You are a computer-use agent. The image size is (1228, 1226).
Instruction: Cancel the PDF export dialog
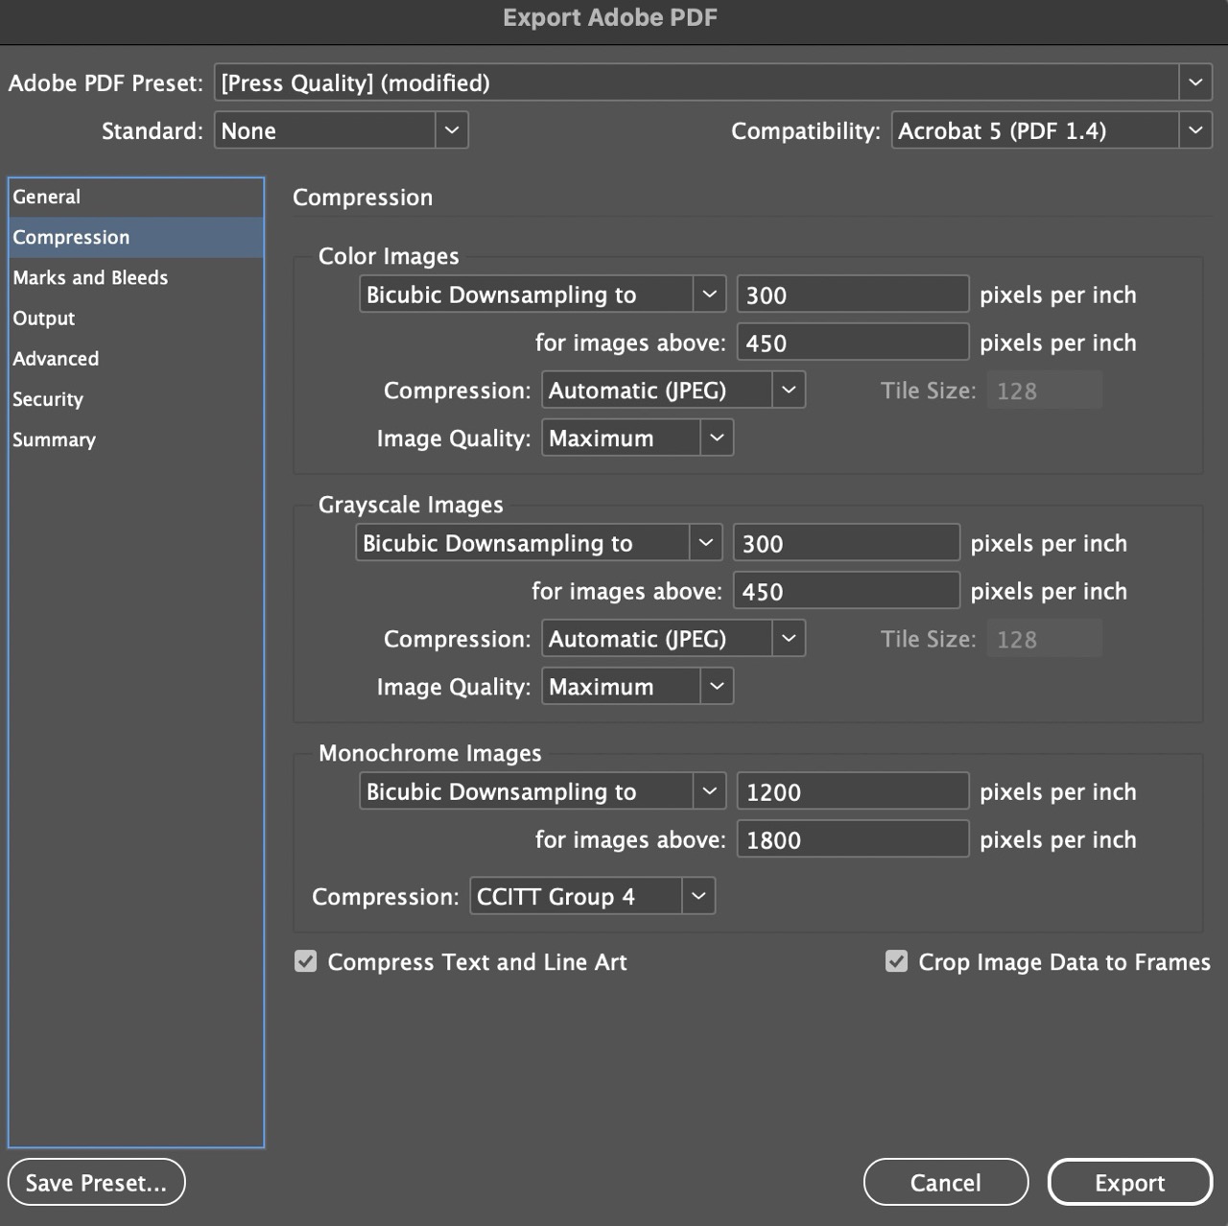pos(946,1183)
